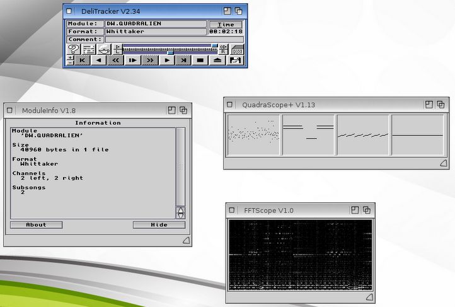Click the QuadraScope+ zoom gadget
The width and height of the screenshot is (455, 307).
click(429, 105)
